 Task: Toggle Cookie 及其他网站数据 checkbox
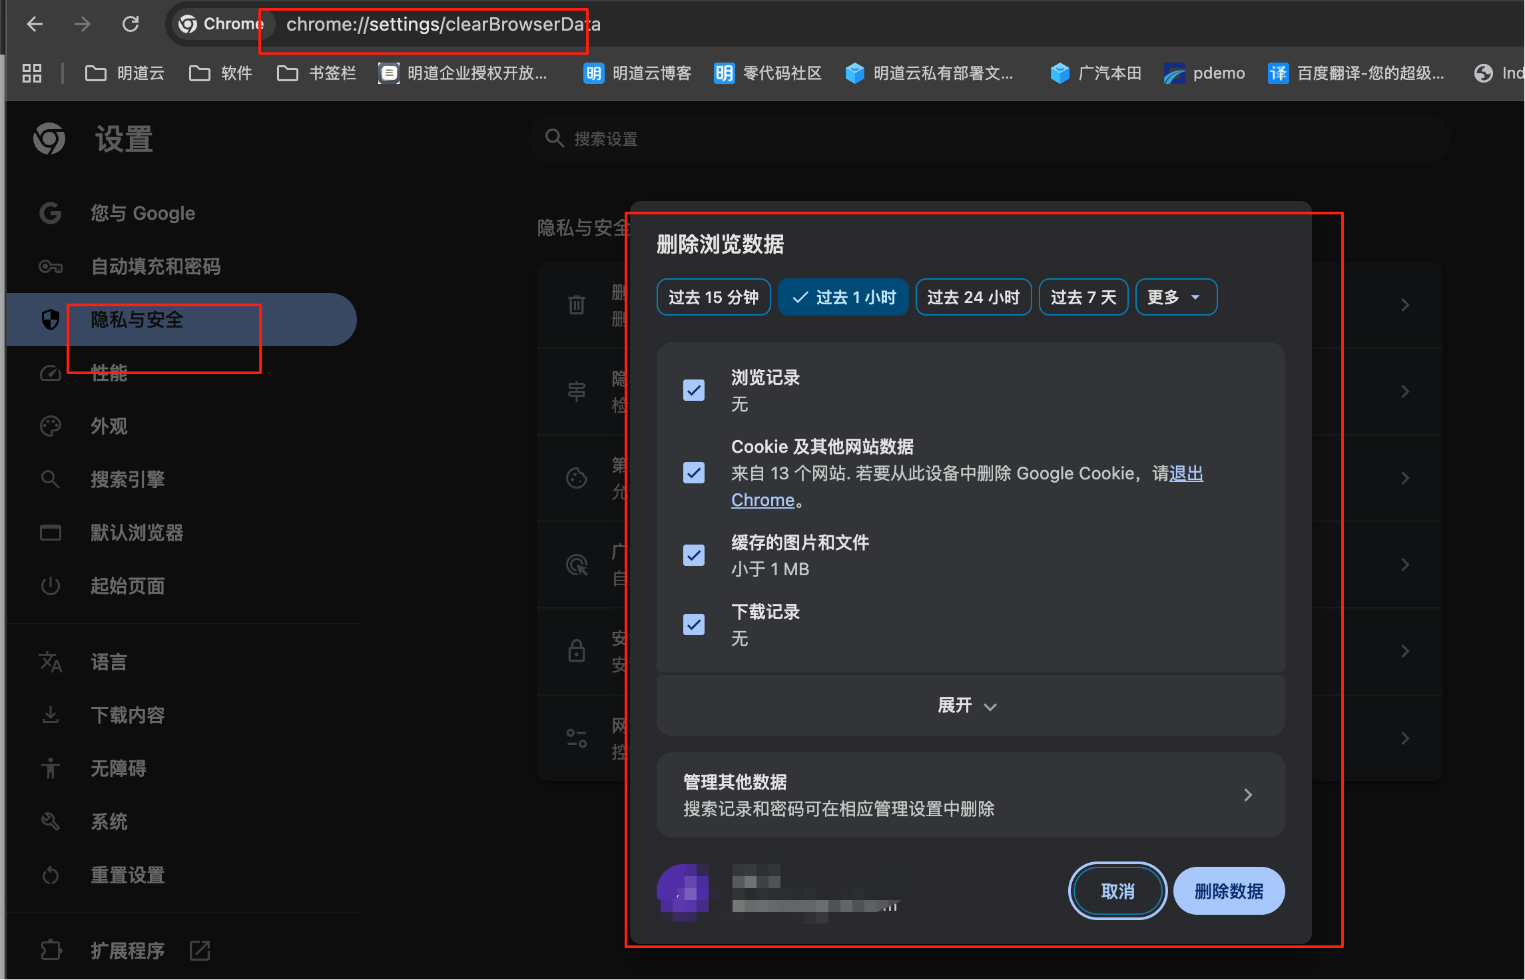pyautogui.click(x=694, y=473)
